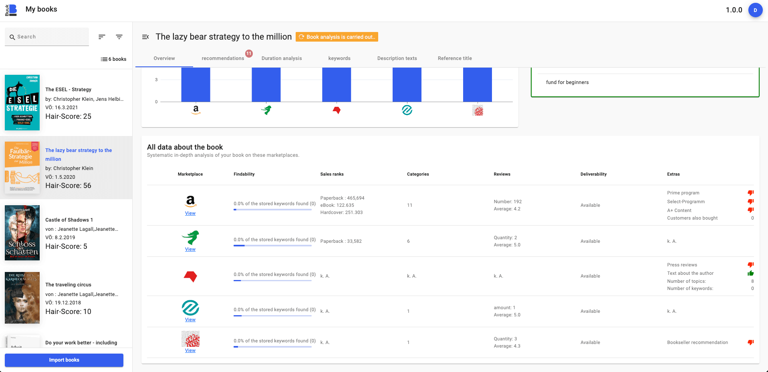Image resolution: width=768 pixels, height=372 pixels.
Task: Click 'Book analysis is carried out' status badge
Action: coord(337,37)
